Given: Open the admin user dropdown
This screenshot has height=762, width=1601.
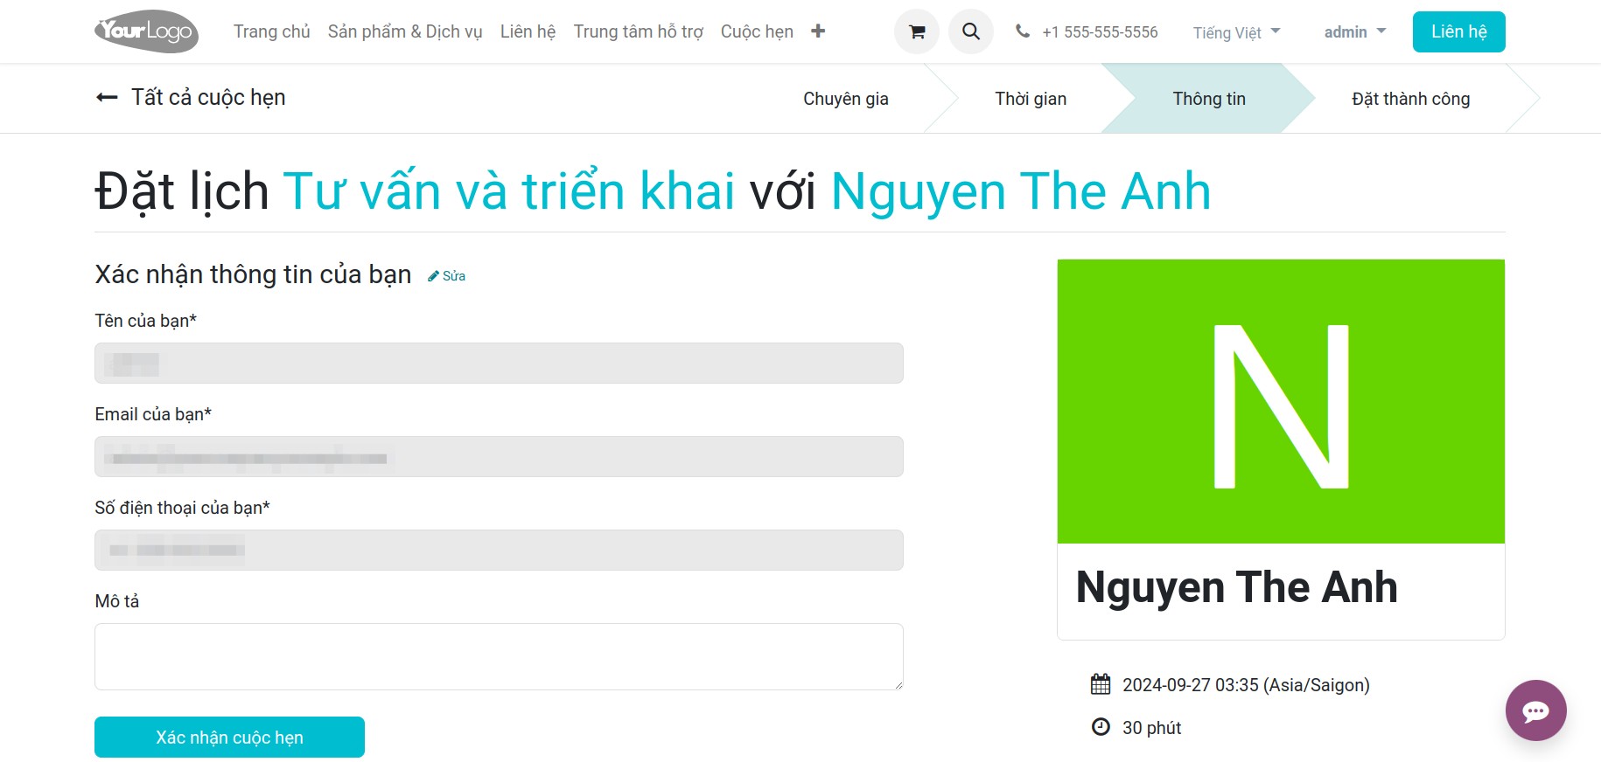Looking at the screenshot, I should click(x=1355, y=32).
